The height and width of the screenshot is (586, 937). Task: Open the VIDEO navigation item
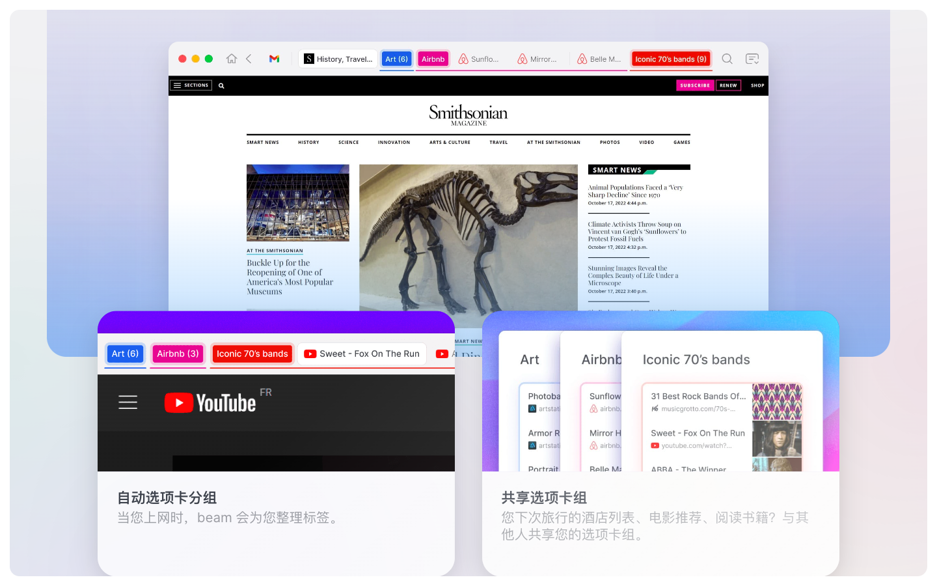(x=647, y=142)
